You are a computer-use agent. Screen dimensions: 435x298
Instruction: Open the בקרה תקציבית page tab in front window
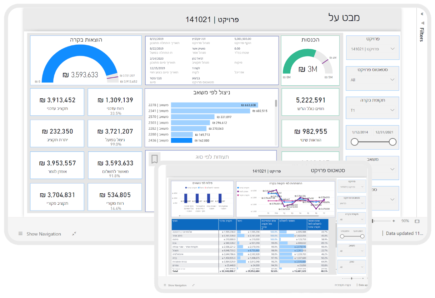point(343,285)
